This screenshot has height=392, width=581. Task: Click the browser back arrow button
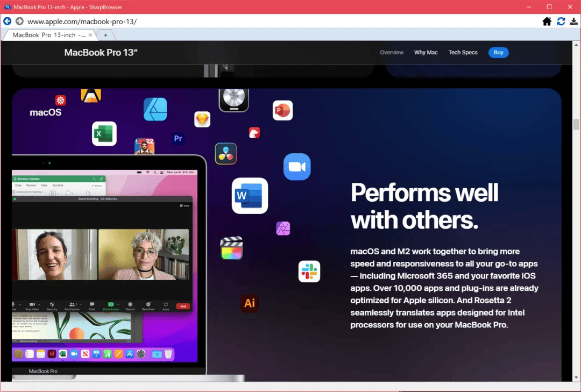(7, 21)
